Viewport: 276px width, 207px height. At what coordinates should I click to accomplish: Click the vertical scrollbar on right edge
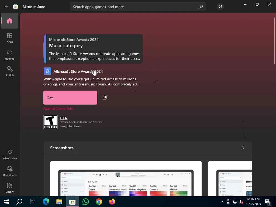[275, 41]
